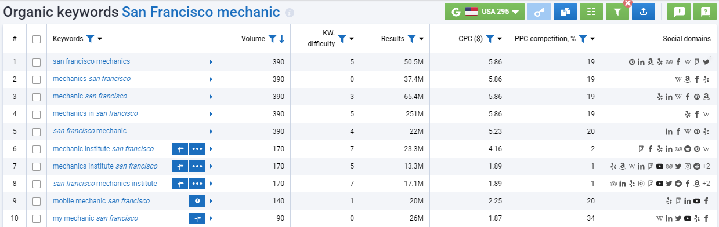
Task: Click signpost icon for my mechanic san francisco
Action: (197, 219)
